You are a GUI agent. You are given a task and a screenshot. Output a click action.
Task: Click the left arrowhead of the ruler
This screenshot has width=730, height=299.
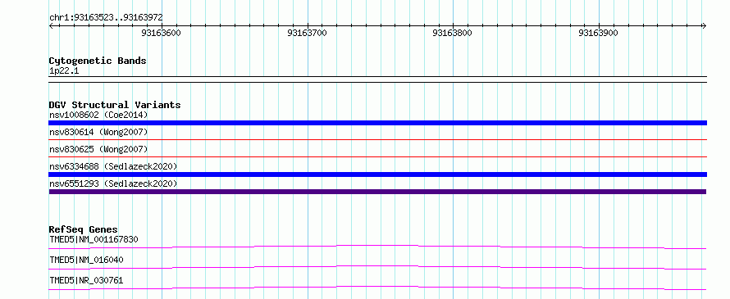coord(51,26)
